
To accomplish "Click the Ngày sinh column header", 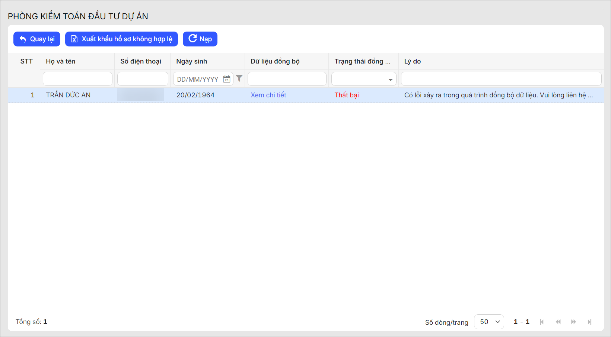I will point(192,61).
